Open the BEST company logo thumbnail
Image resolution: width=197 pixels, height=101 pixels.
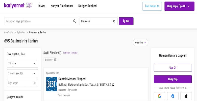coord(52,84)
